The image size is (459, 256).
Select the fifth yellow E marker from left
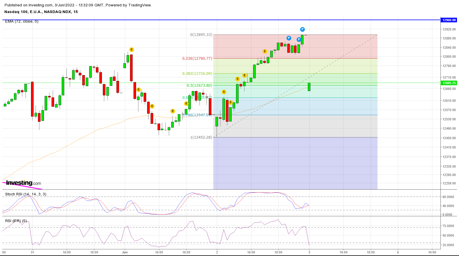[x=186, y=104]
